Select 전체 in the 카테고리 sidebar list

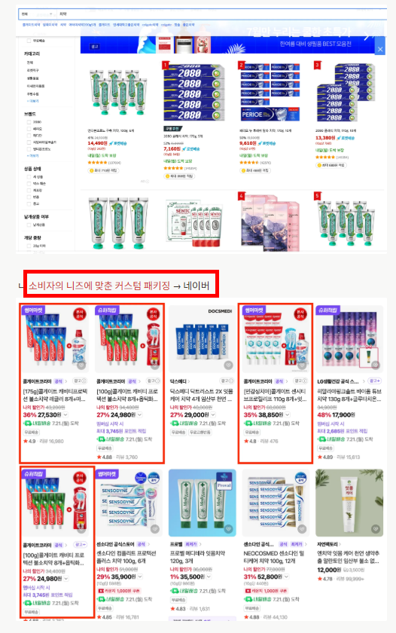[30, 63]
